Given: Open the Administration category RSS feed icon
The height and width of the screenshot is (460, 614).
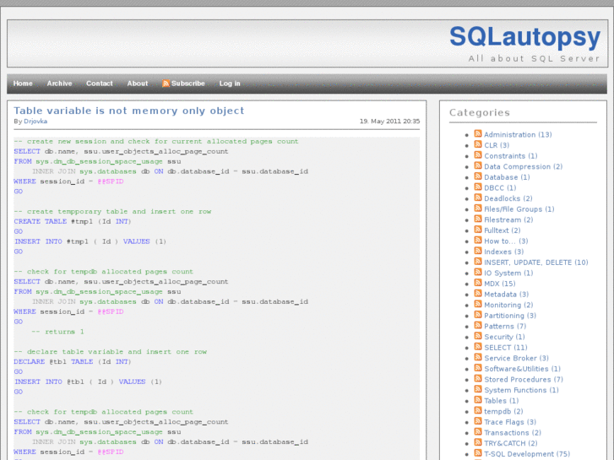Looking at the screenshot, I should (x=478, y=133).
